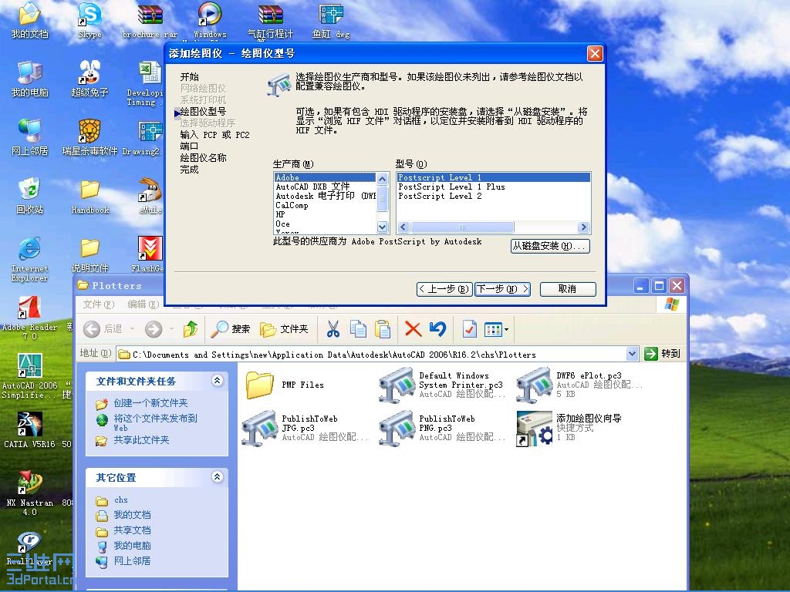Screen dimensions: 790x592
Task: Click the Up folder icon in Plotters toolbar
Action: coord(191,328)
